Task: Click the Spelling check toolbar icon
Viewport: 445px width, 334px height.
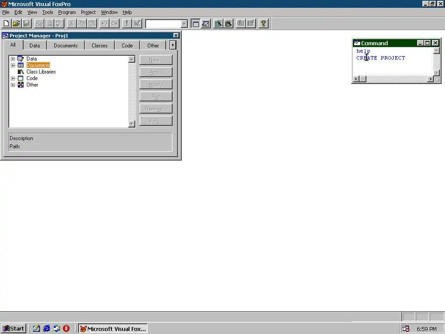Action: [x=59, y=23]
